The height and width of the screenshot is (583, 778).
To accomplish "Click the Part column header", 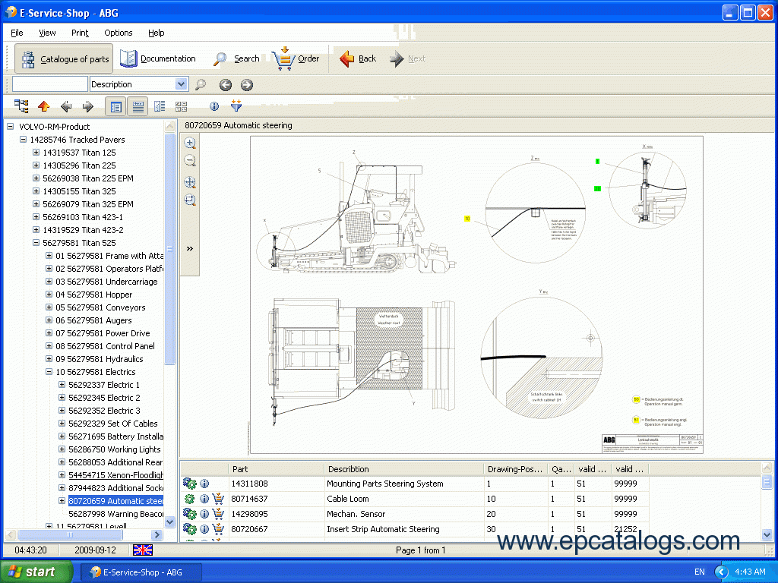I will pos(276,469).
